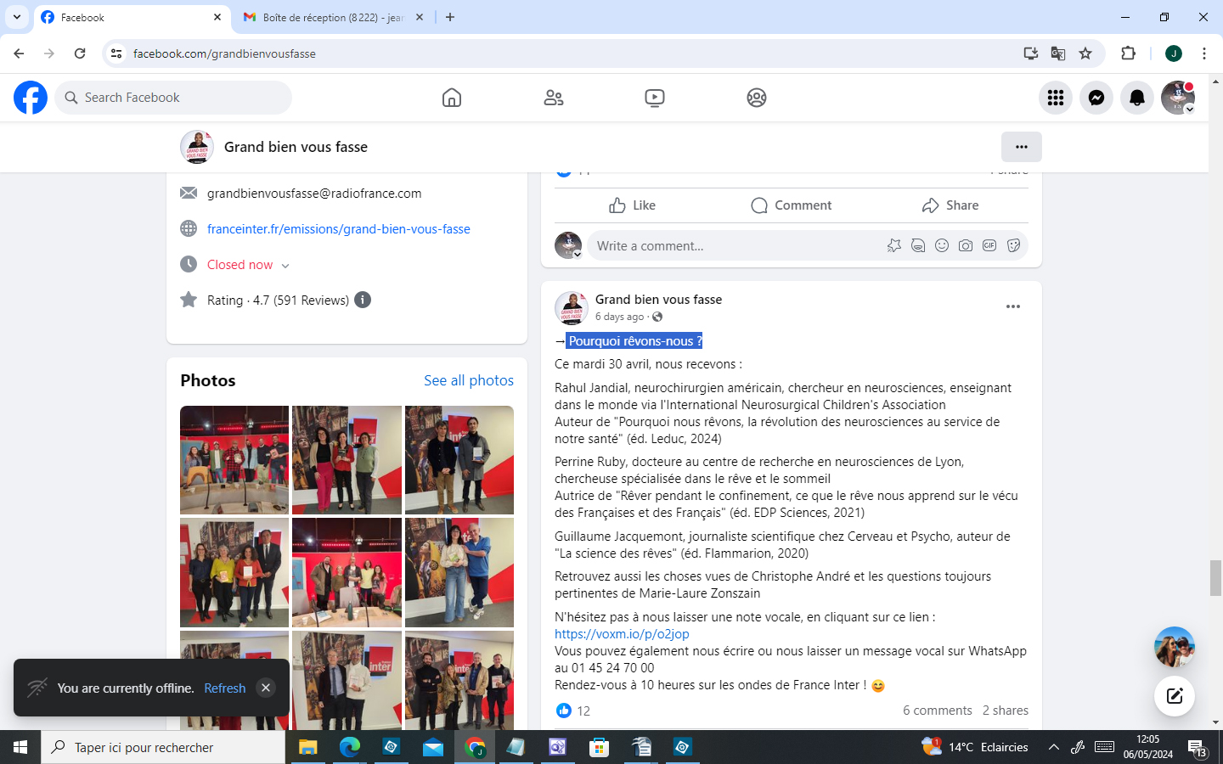
Task: Open floating chat head contact
Action: [x=1175, y=647]
